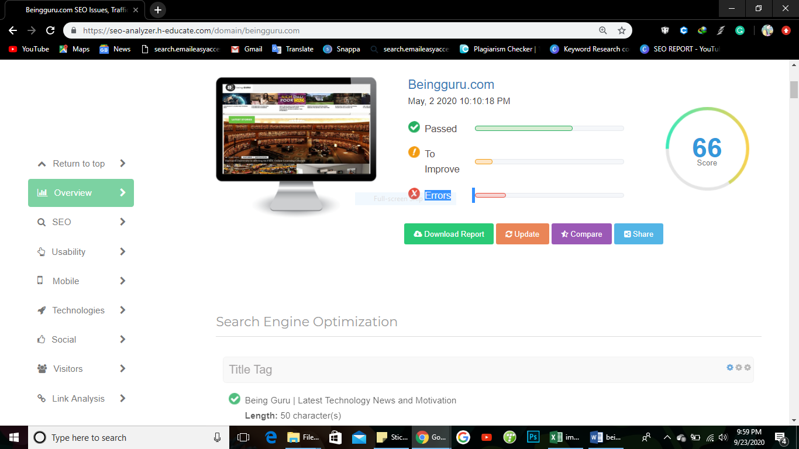Click the Download Report button
This screenshot has width=799, height=449.
point(449,234)
